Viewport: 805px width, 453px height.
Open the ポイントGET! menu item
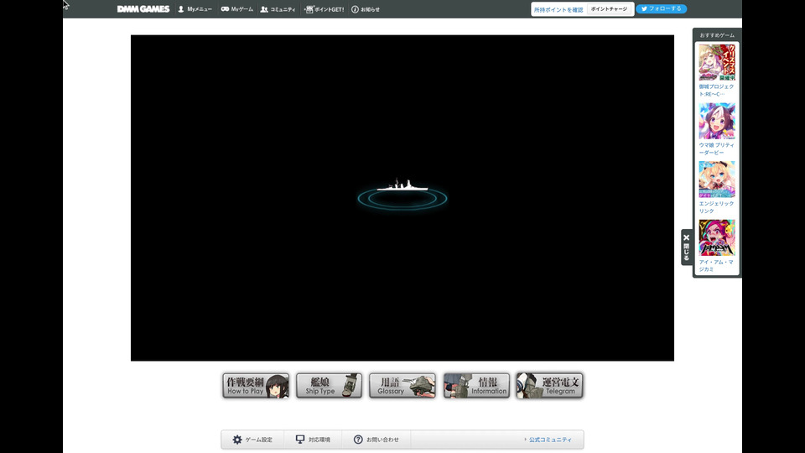coord(324,9)
